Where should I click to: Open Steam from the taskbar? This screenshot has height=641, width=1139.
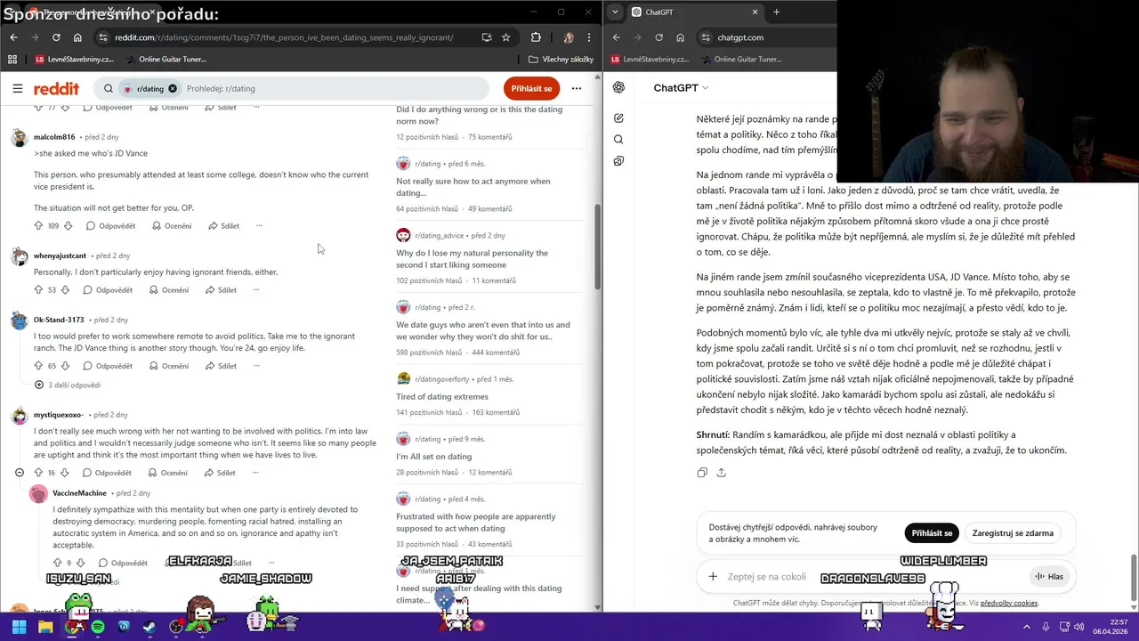click(x=149, y=627)
